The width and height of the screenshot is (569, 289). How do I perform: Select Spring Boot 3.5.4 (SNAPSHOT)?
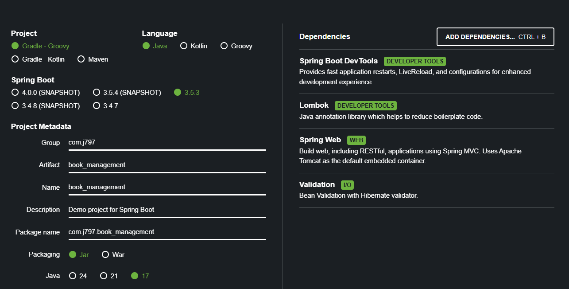point(127,93)
